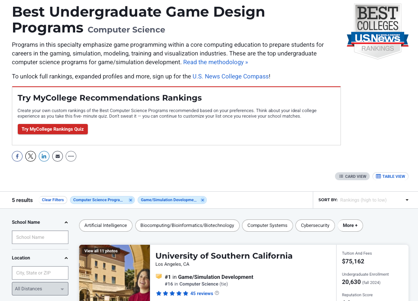Click the School Name input field
The height and width of the screenshot is (301, 418).
pos(40,237)
